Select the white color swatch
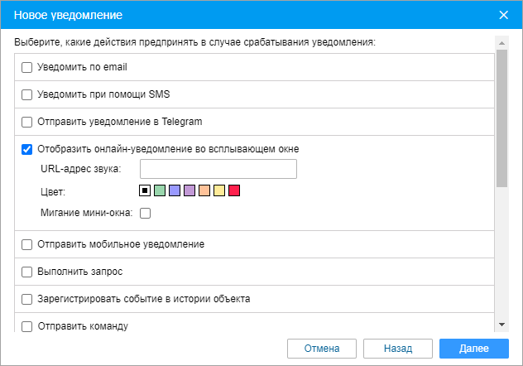This screenshot has height=366, width=523. (145, 191)
